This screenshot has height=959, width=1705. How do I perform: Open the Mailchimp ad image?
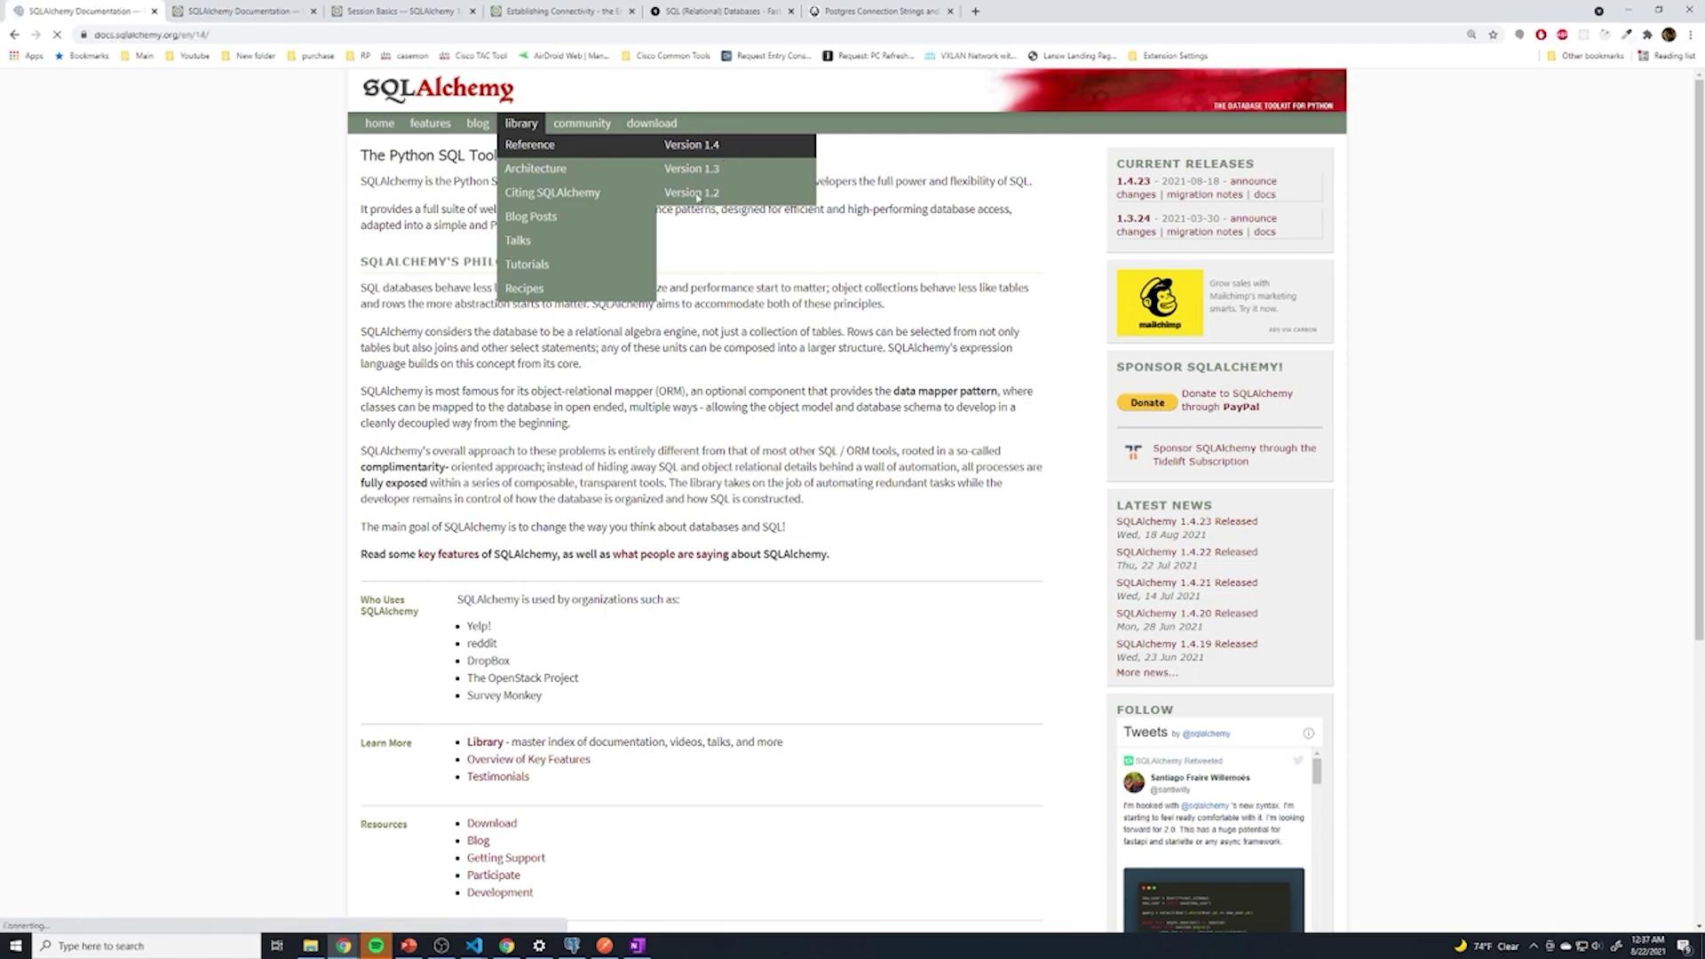(x=1160, y=303)
